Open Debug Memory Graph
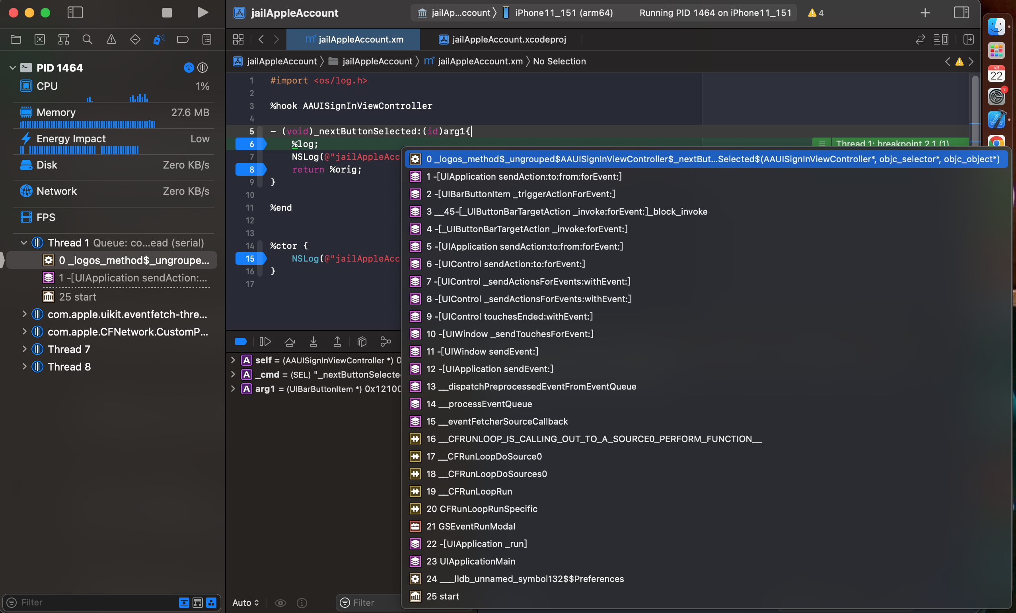This screenshot has width=1016, height=613. (385, 341)
